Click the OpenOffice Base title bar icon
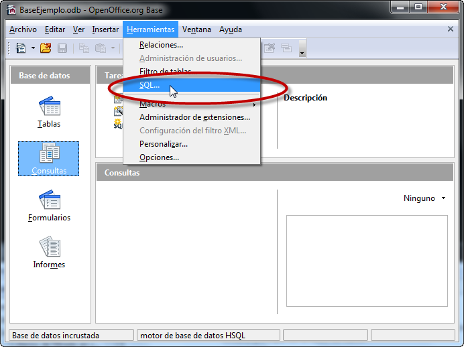 coord(11,10)
